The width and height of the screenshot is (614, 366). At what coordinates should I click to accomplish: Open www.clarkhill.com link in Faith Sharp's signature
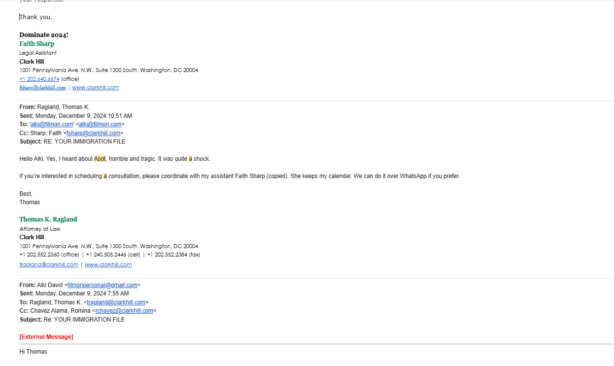click(96, 88)
